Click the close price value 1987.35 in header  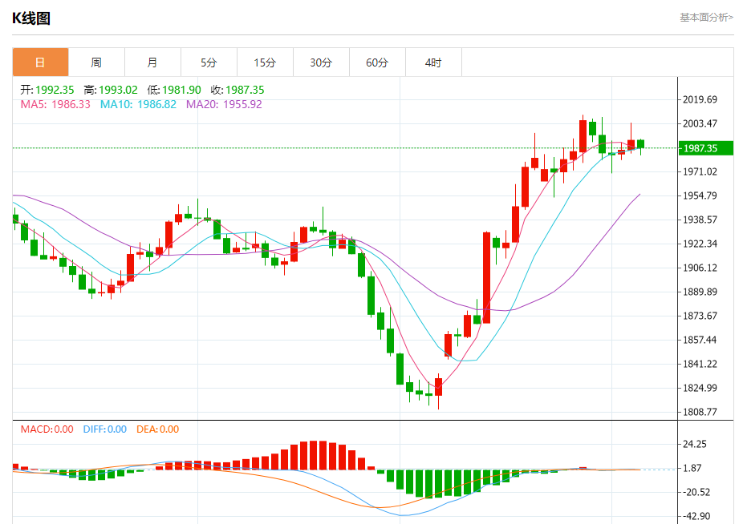[245, 90]
